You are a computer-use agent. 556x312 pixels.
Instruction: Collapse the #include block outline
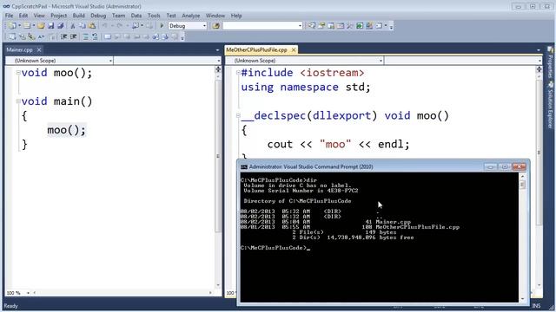(238, 73)
